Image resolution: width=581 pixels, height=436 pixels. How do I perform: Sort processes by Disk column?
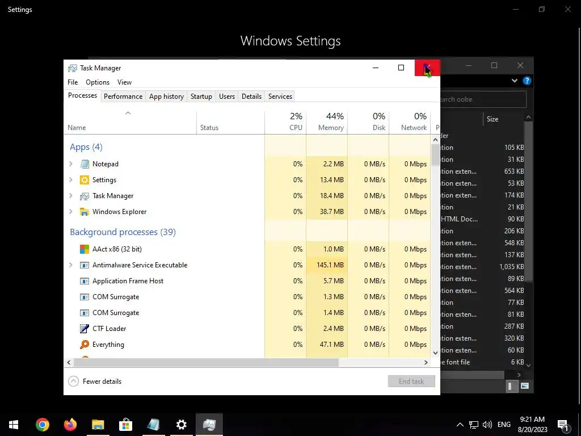tap(368, 123)
